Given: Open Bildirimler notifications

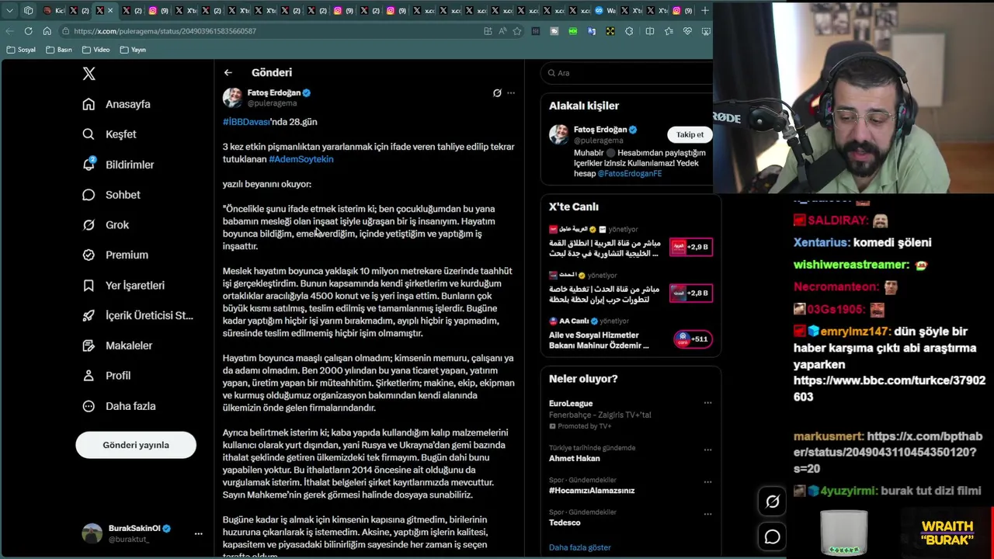Looking at the screenshot, I should click(118, 165).
